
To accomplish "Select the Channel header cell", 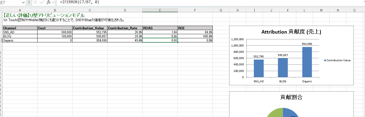I will pyautogui.click(x=20, y=28).
